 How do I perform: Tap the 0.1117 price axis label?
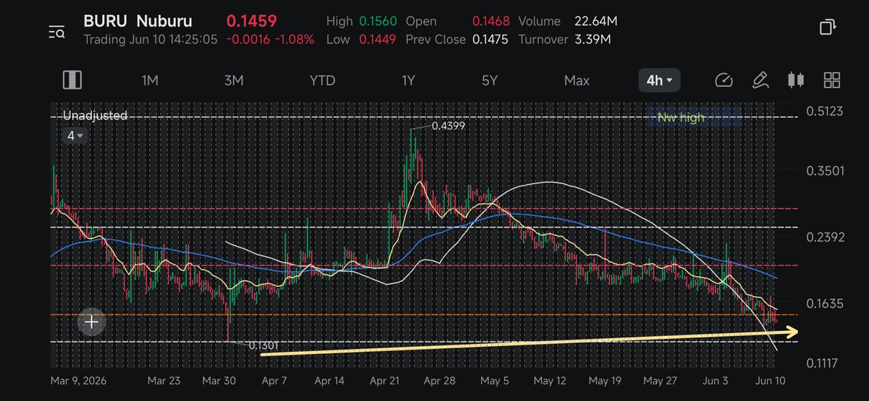click(x=823, y=363)
